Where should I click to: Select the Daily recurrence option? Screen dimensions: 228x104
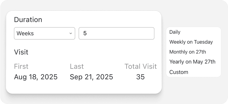coord(175,32)
